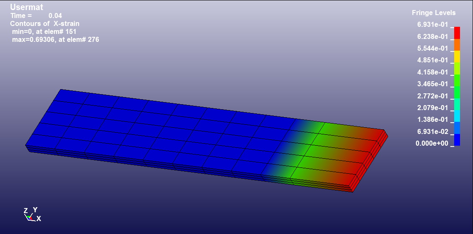
Task: Click the 'Time = 0.04' label
Action: point(36,15)
